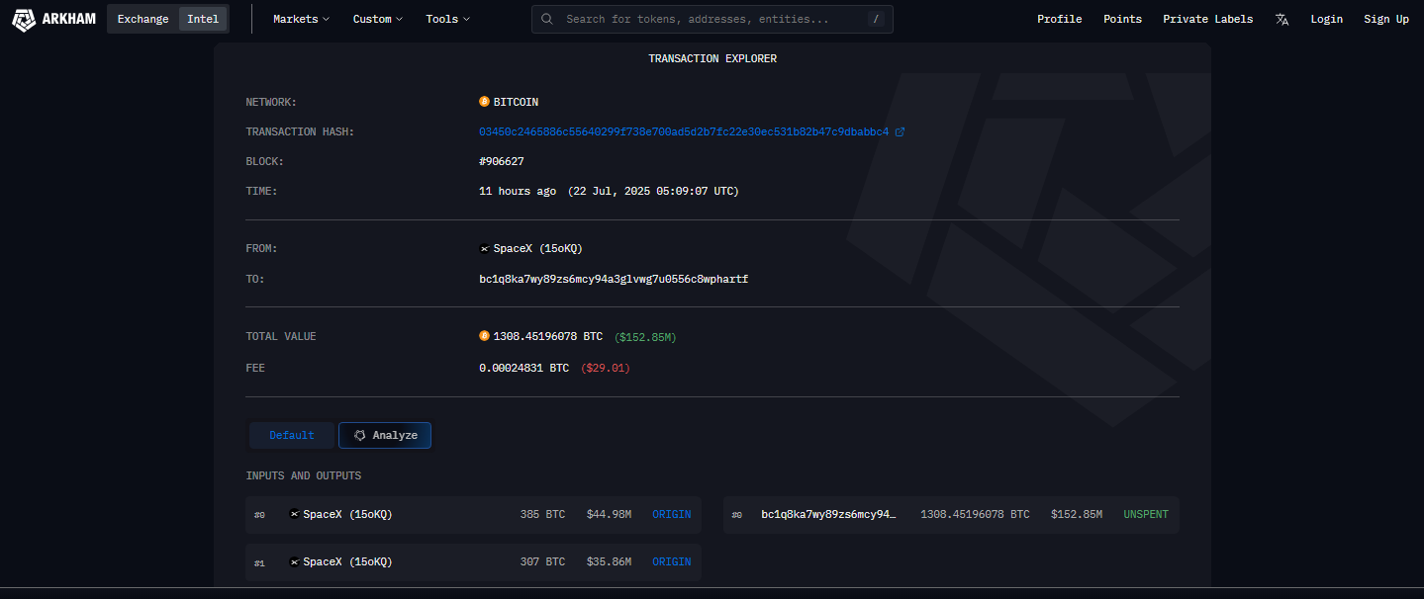The width and height of the screenshot is (1424, 599).
Task: Click the BTC icon next to total value
Action: (484, 336)
